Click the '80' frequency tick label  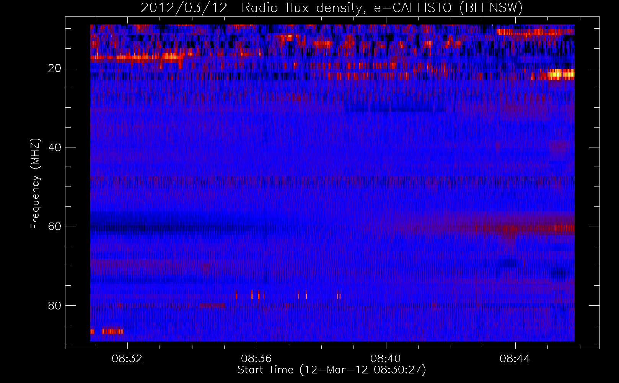click(x=55, y=306)
